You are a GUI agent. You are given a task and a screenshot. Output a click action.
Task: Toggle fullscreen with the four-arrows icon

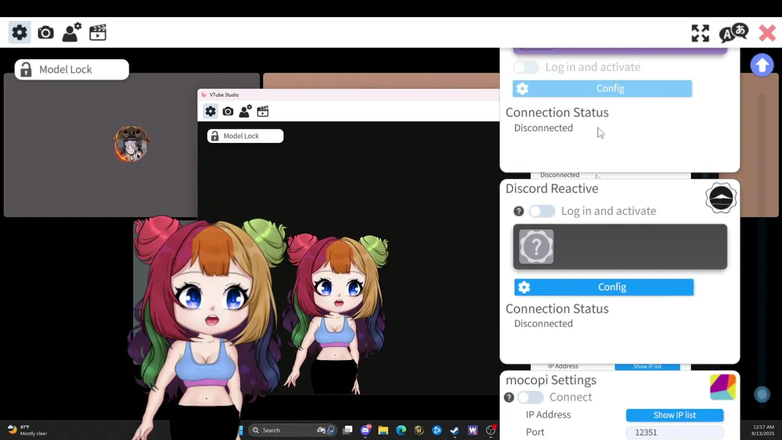pyautogui.click(x=700, y=33)
